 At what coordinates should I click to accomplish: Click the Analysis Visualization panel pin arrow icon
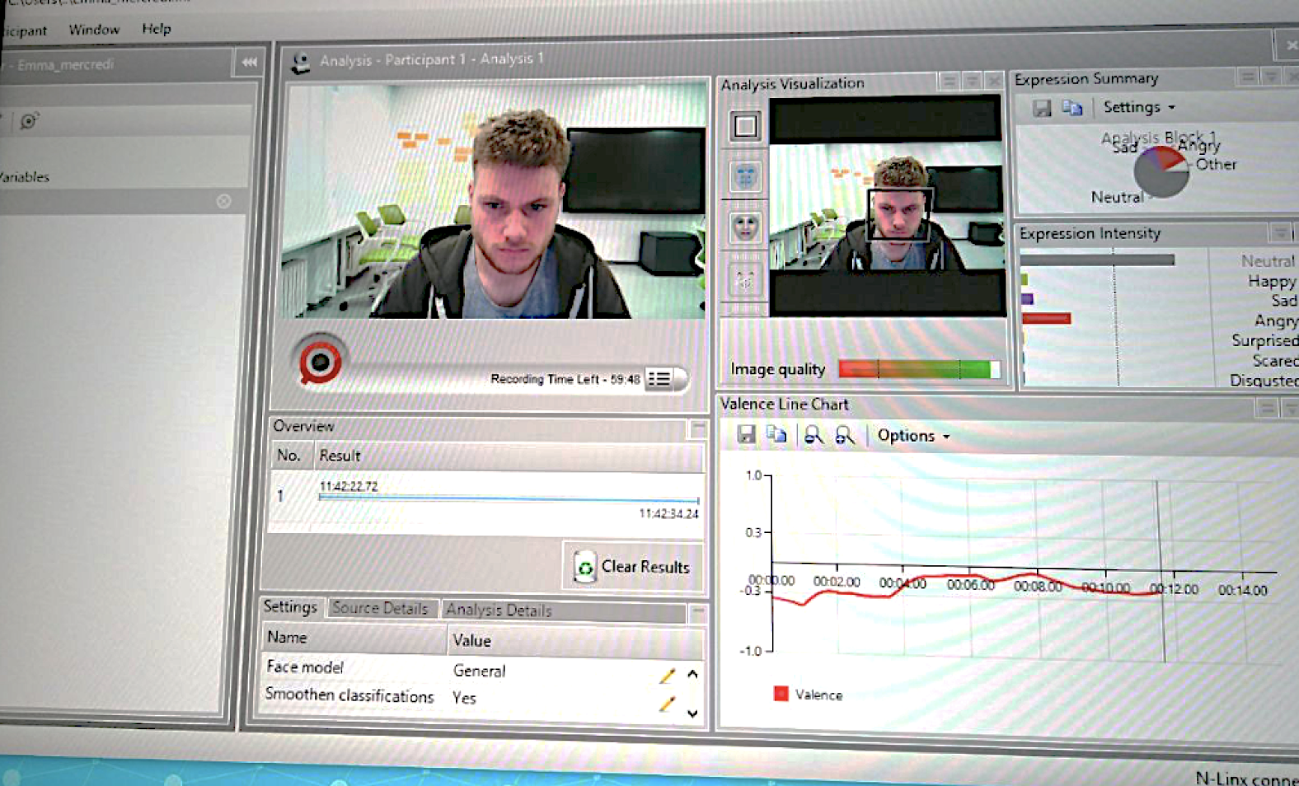pos(973,81)
